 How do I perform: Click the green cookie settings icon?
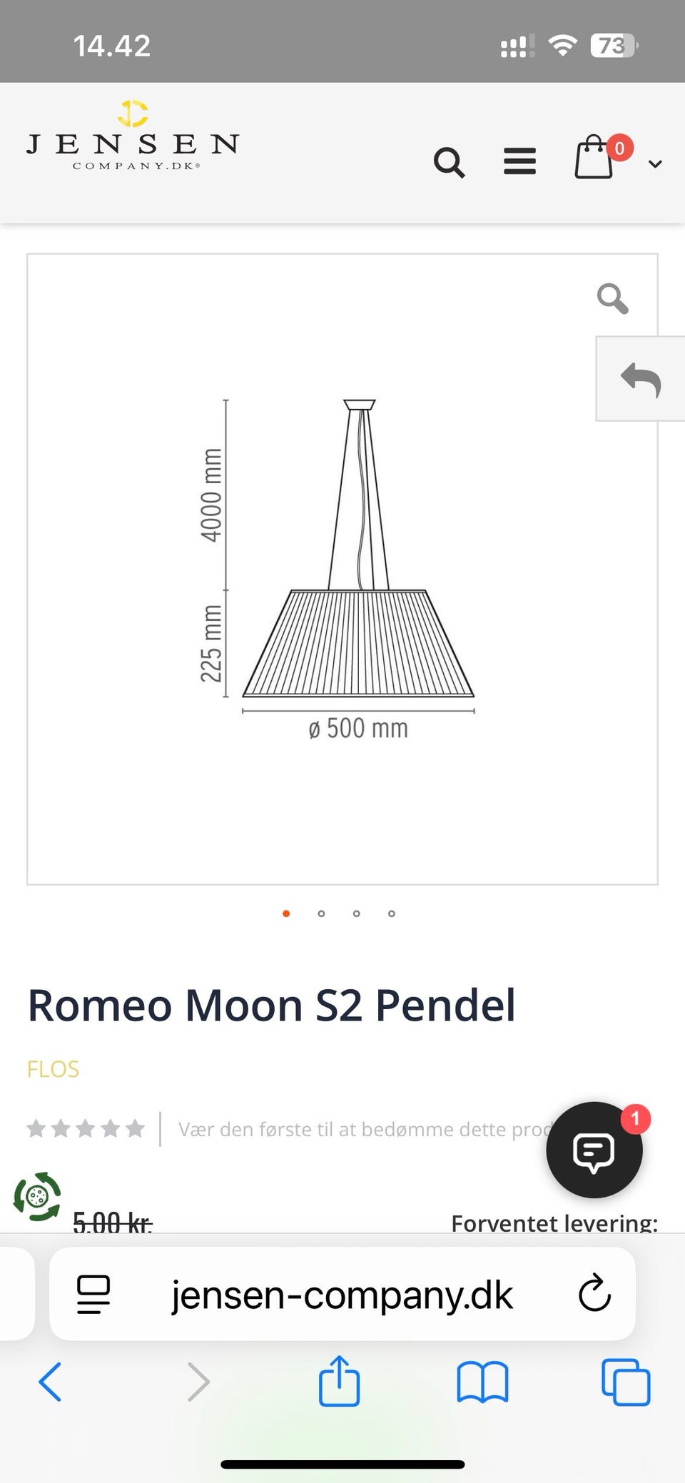[x=37, y=1196]
